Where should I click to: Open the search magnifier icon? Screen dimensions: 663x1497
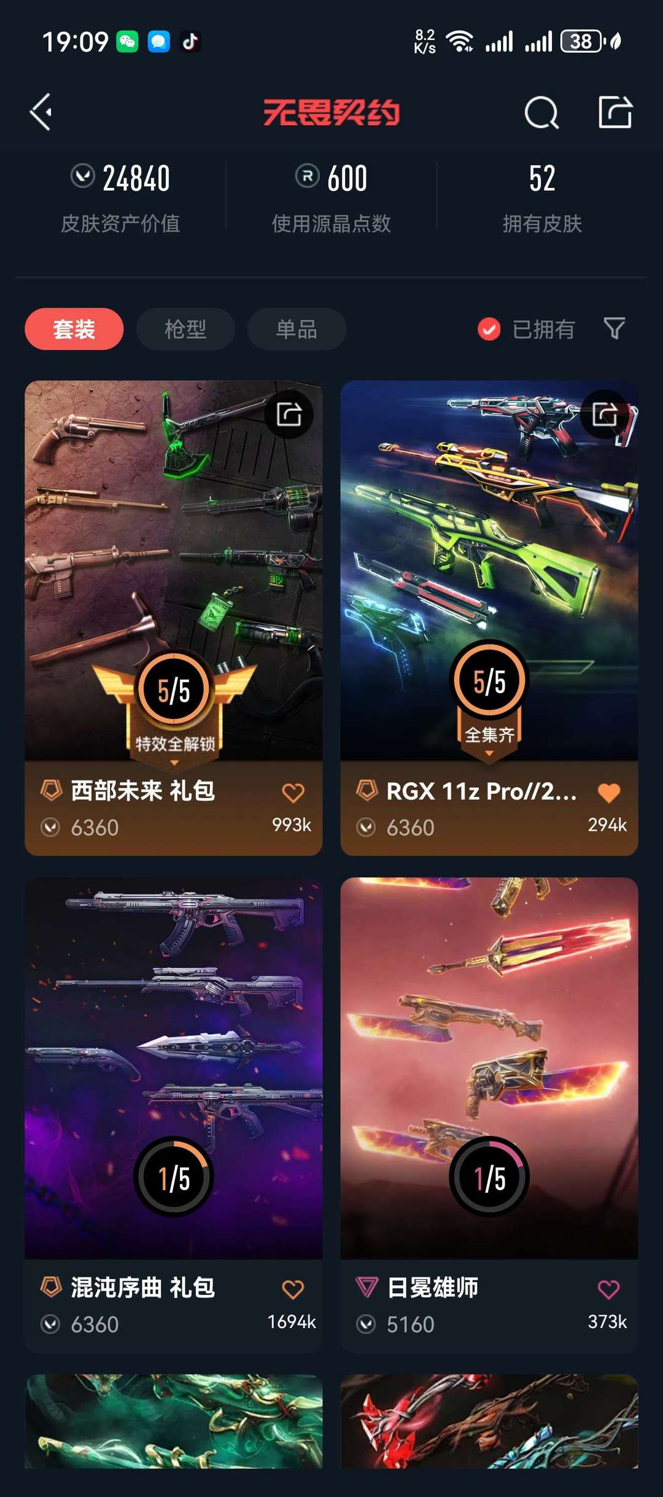[x=541, y=112]
